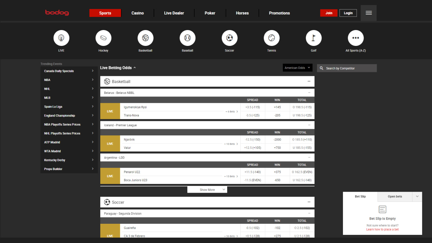Viewport: 432px width, 243px height.
Task: Collapse Paraguay - Segunda Division league
Action: (309, 213)
